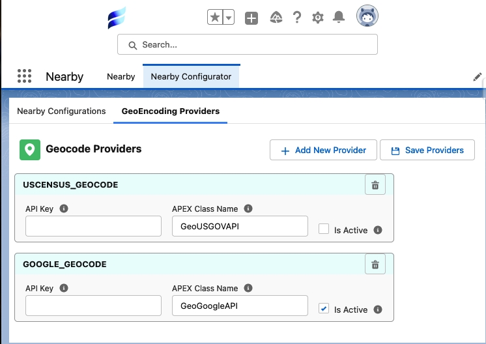Open Trailhead guidance icon
Screen dimensions: 486x344
pyautogui.click(x=276, y=18)
